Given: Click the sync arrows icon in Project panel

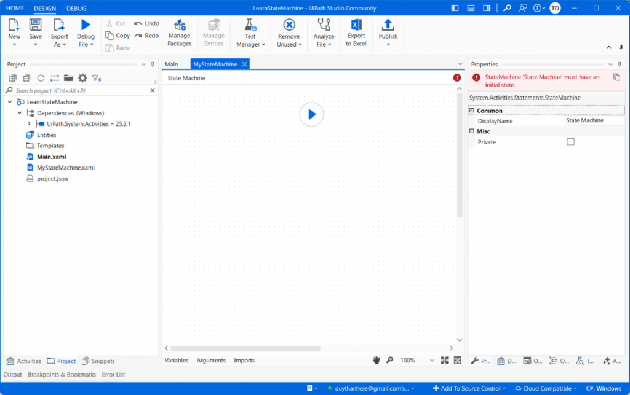Looking at the screenshot, I should point(55,78).
